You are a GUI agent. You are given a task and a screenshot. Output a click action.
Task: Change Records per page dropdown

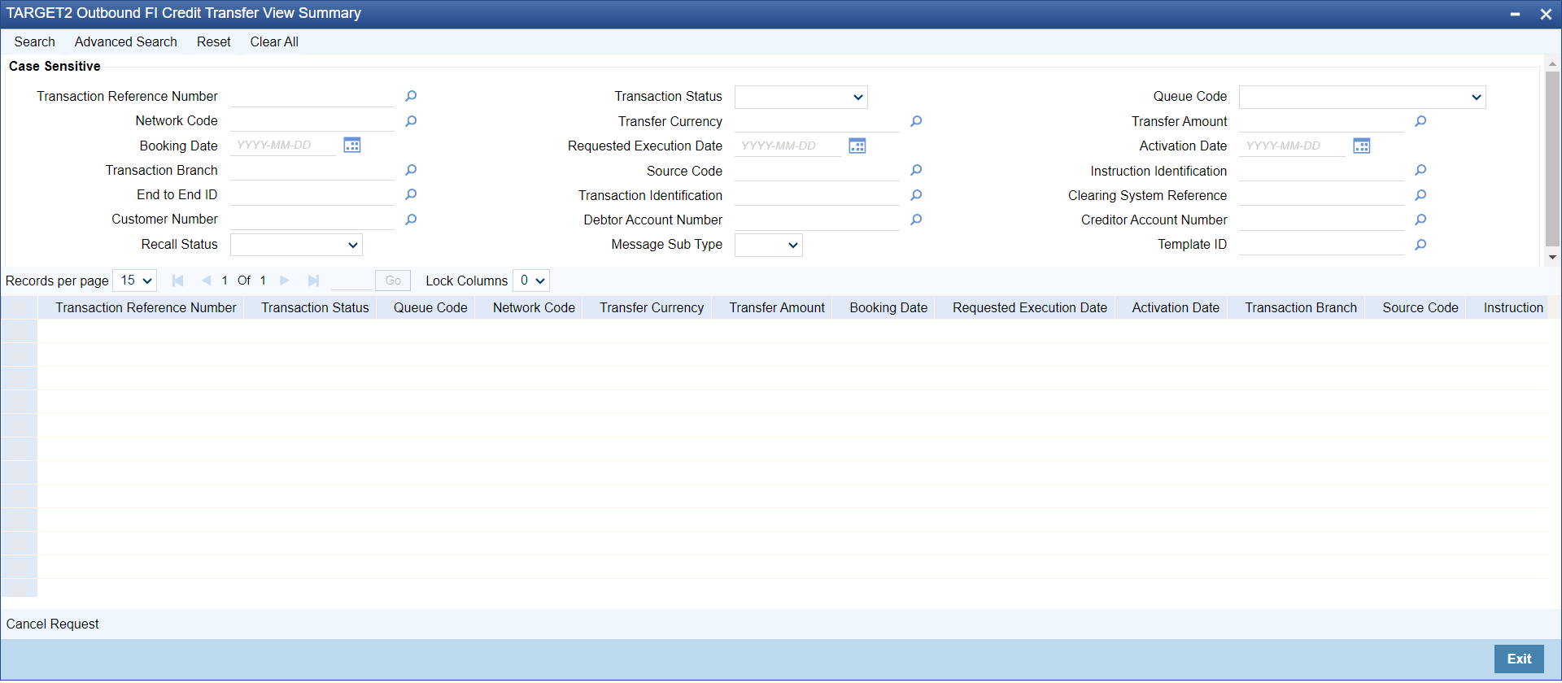tap(134, 281)
